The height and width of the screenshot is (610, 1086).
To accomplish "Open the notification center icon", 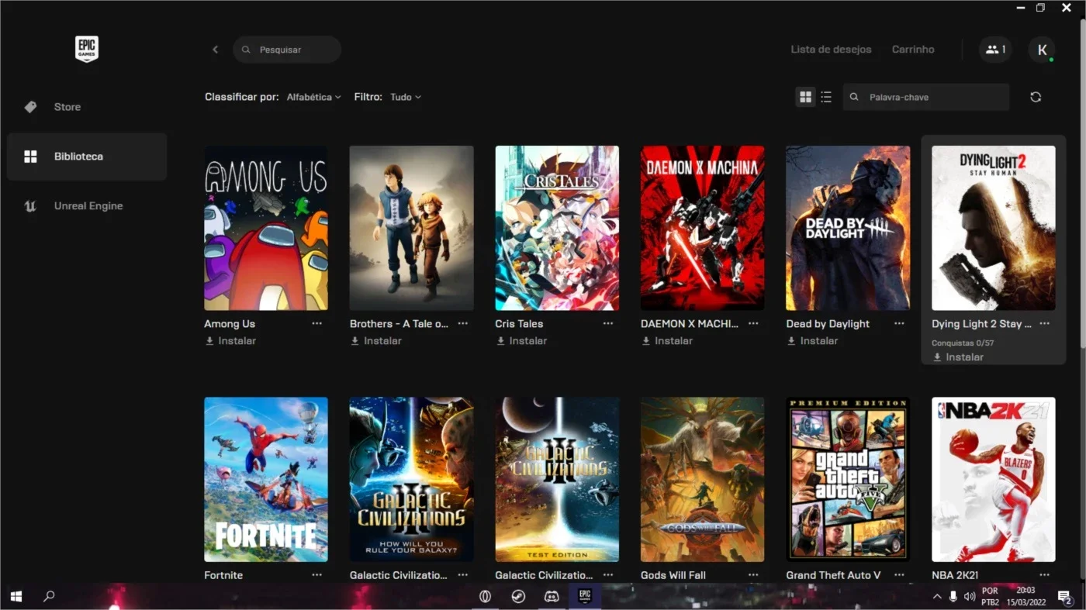I will point(1064,596).
